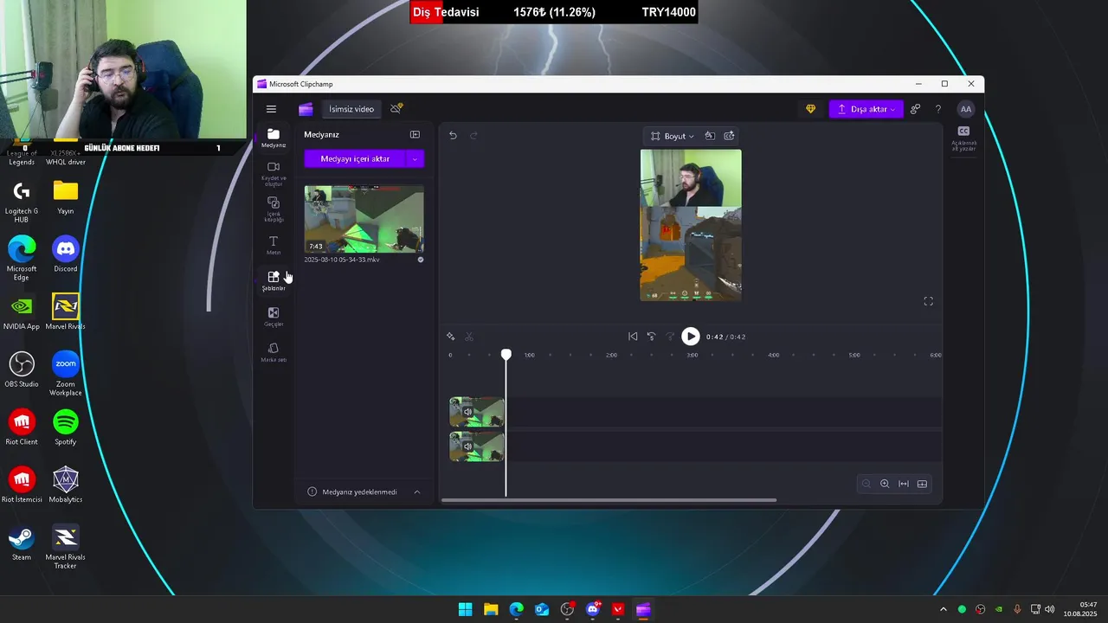Open the Windows Start menu
The height and width of the screenshot is (623, 1108).
pos(465,609)
